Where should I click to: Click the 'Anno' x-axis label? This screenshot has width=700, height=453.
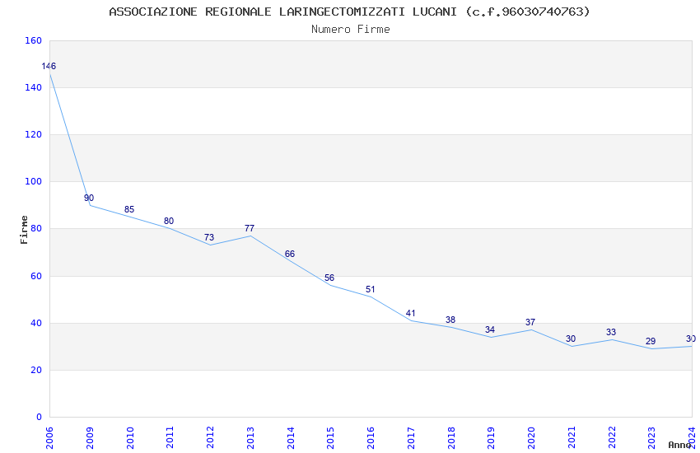click(679, 445)
